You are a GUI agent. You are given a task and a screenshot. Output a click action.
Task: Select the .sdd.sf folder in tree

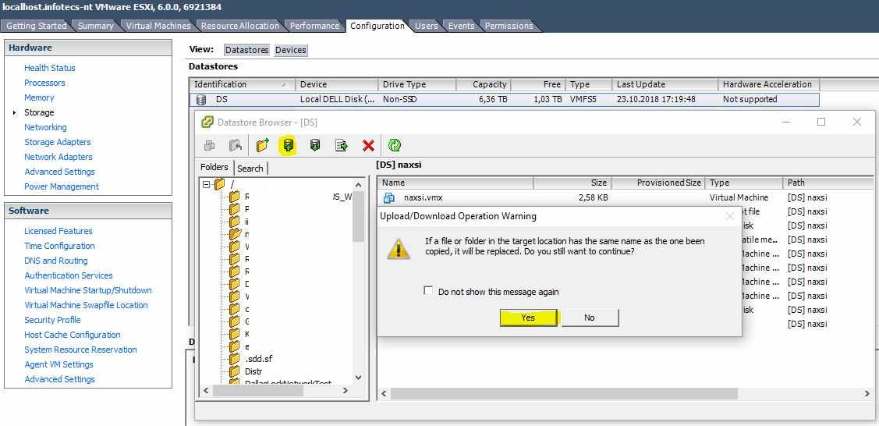pos(257,359)
